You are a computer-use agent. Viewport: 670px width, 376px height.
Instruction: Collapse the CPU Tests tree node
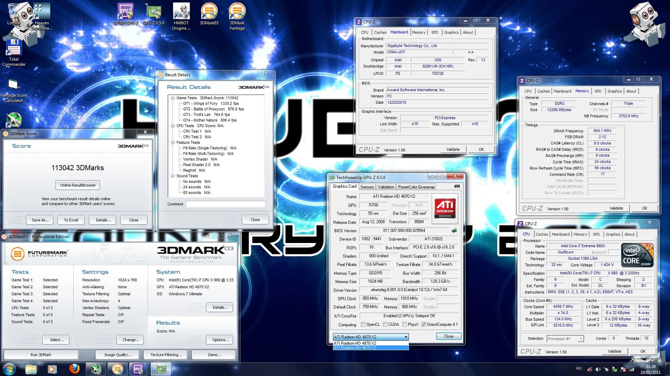[x=173, y=126]
